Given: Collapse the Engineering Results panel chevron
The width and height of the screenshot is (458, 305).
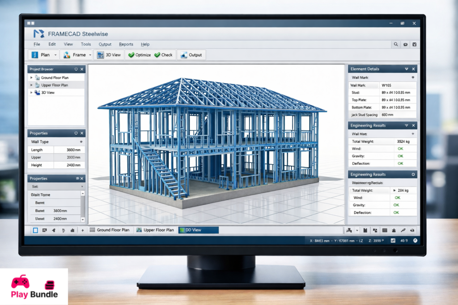Looking at the screenshot, I should tap(406, 125).
